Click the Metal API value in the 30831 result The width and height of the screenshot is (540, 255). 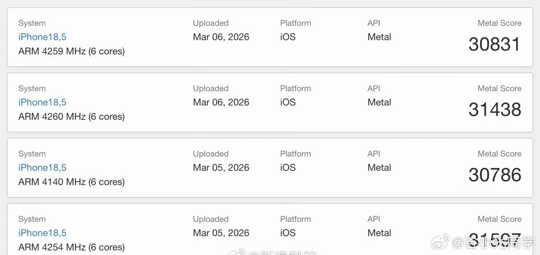point(379,37)
